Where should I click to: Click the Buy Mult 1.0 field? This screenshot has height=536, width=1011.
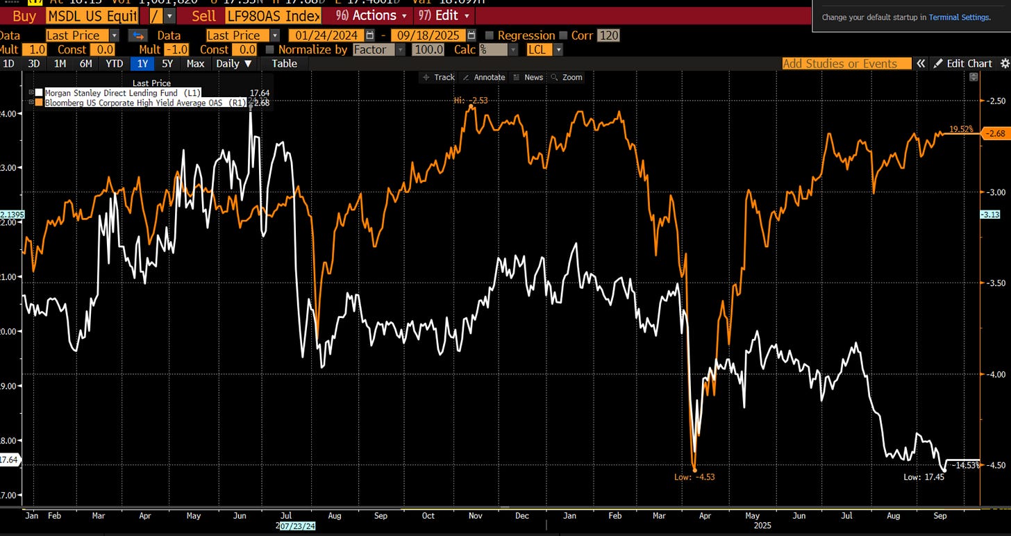(x=36, y=49)
